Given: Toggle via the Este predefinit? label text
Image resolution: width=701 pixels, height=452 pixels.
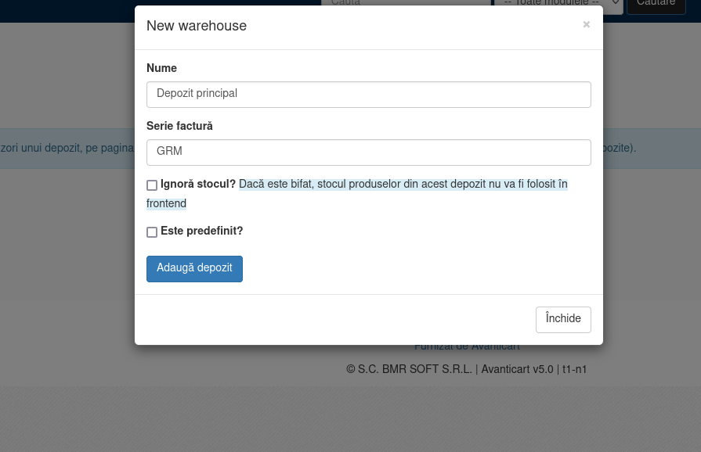Looking at the screenshot, I should click(201, 231).
